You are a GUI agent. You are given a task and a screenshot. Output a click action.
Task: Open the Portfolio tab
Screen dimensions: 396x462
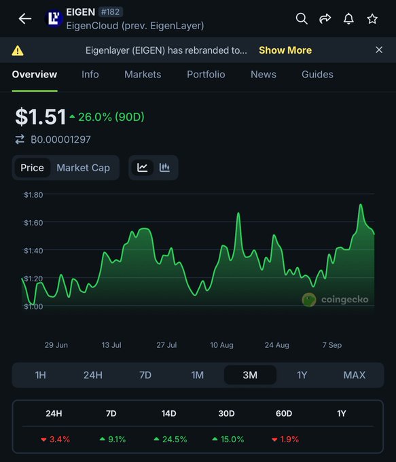[206, 74]
